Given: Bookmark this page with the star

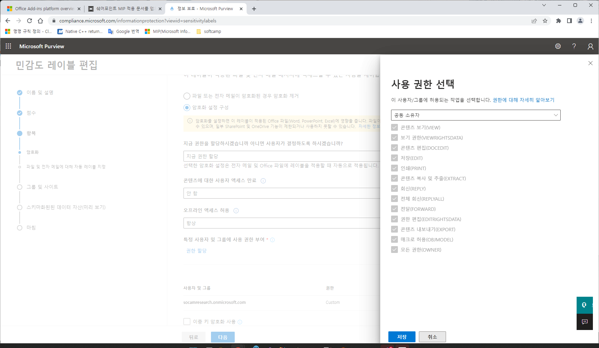Looking at the screenshot, I should [x=545, y=21].
